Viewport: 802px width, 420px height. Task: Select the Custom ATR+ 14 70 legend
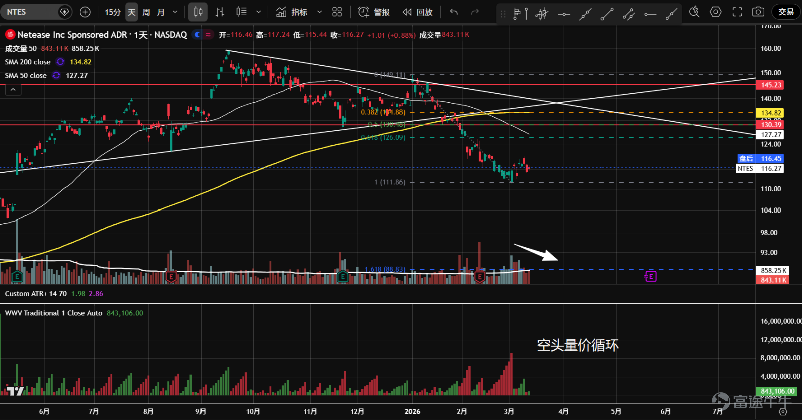(x=36, y=294)
